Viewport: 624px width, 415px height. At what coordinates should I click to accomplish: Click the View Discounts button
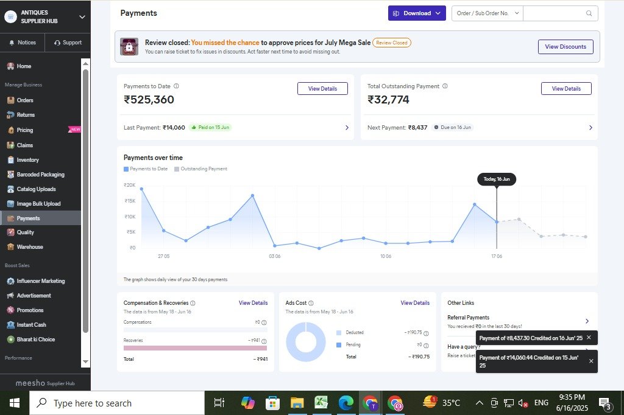tap(565, 47)
